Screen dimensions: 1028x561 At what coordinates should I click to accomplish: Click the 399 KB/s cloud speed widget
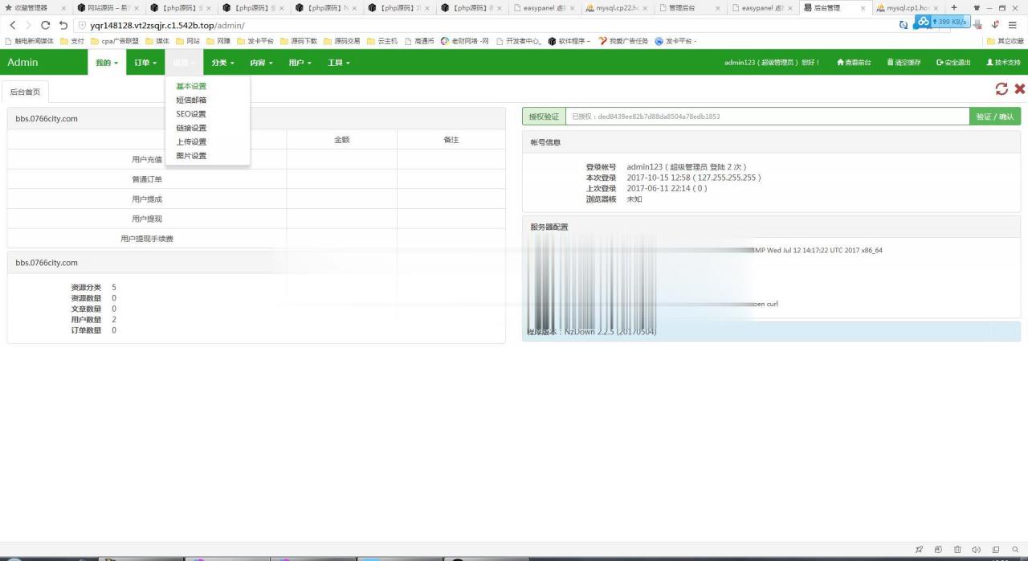pos(943,22)
